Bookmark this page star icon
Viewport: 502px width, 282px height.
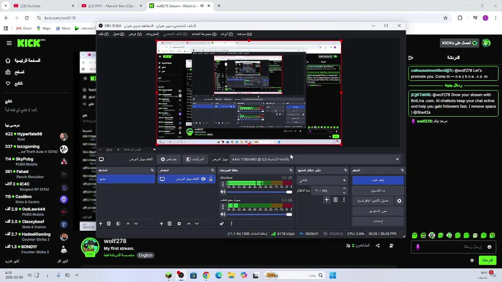coord(445,18)
